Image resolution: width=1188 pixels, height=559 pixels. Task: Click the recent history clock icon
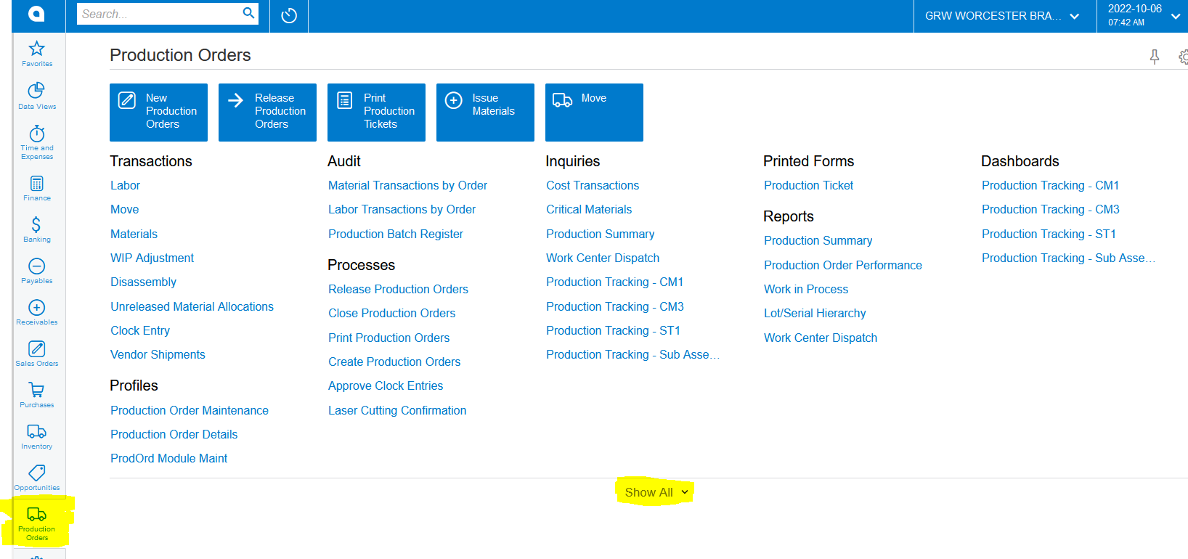(289, 15)
